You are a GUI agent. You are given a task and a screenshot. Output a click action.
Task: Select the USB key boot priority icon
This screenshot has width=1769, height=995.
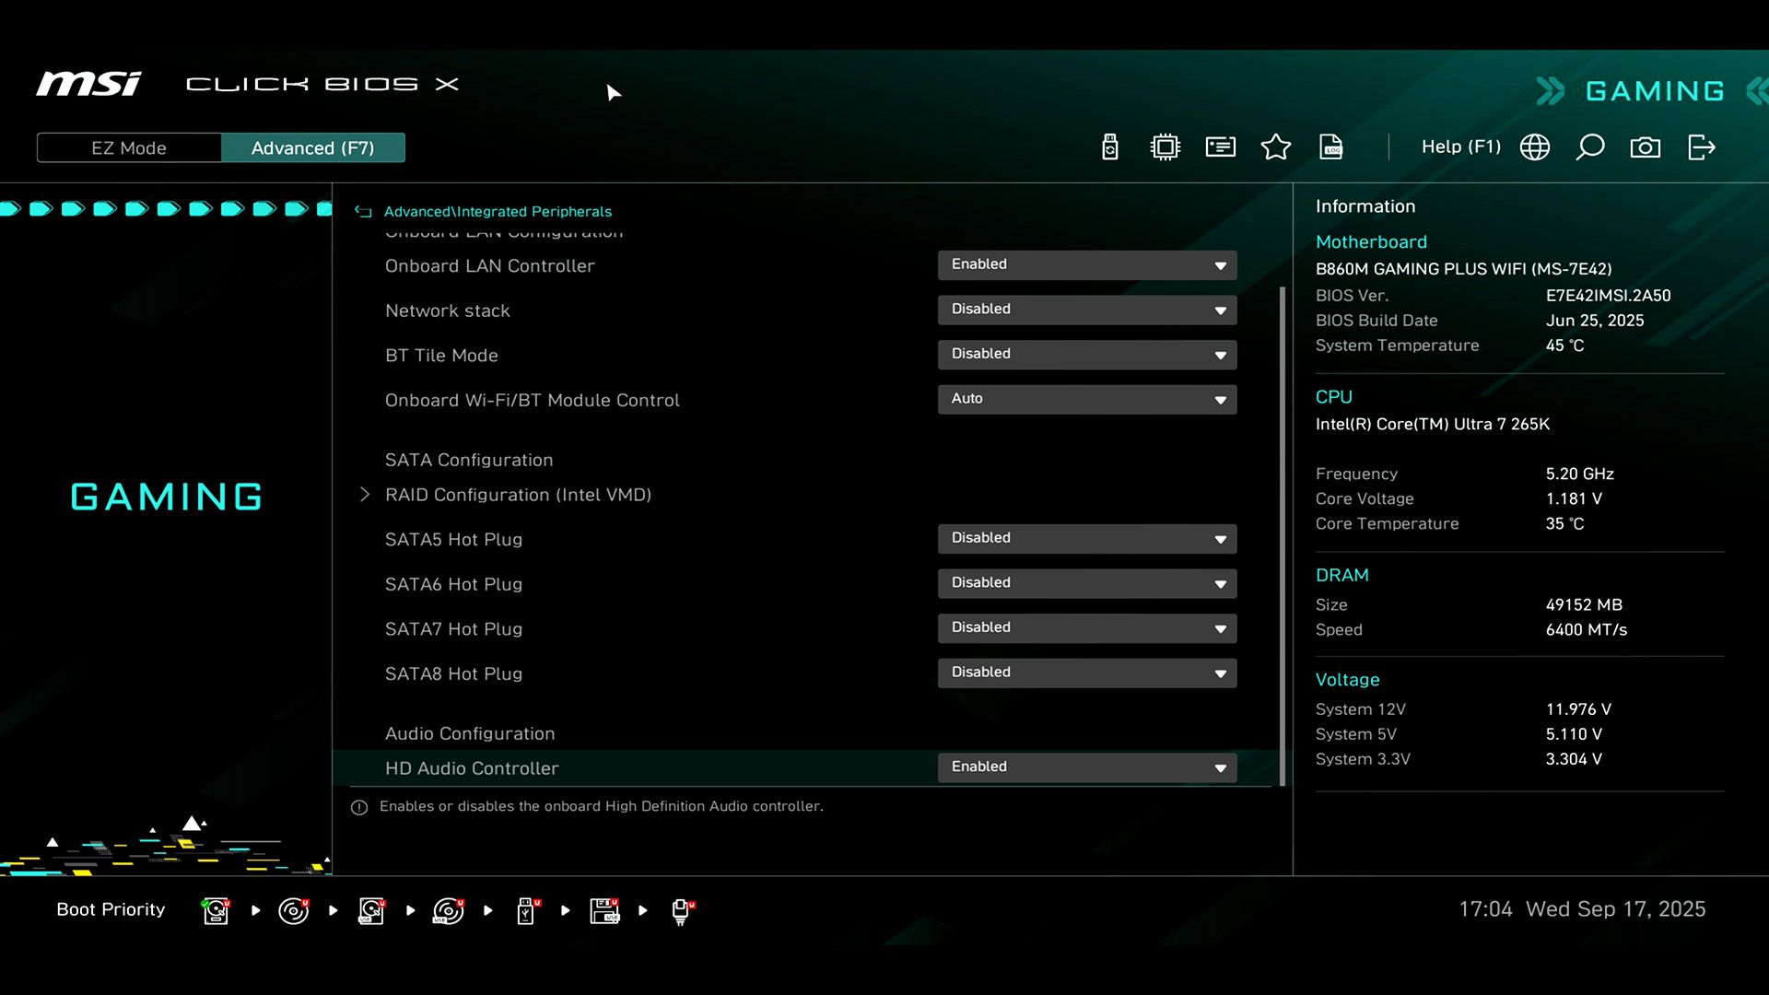526,910
